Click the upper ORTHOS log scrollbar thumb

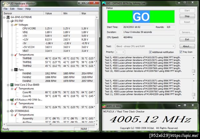(194, 71)
